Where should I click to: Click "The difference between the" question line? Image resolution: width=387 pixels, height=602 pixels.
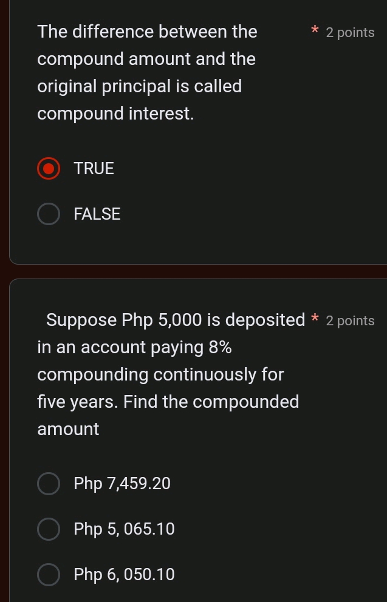[x=147, y=32]
